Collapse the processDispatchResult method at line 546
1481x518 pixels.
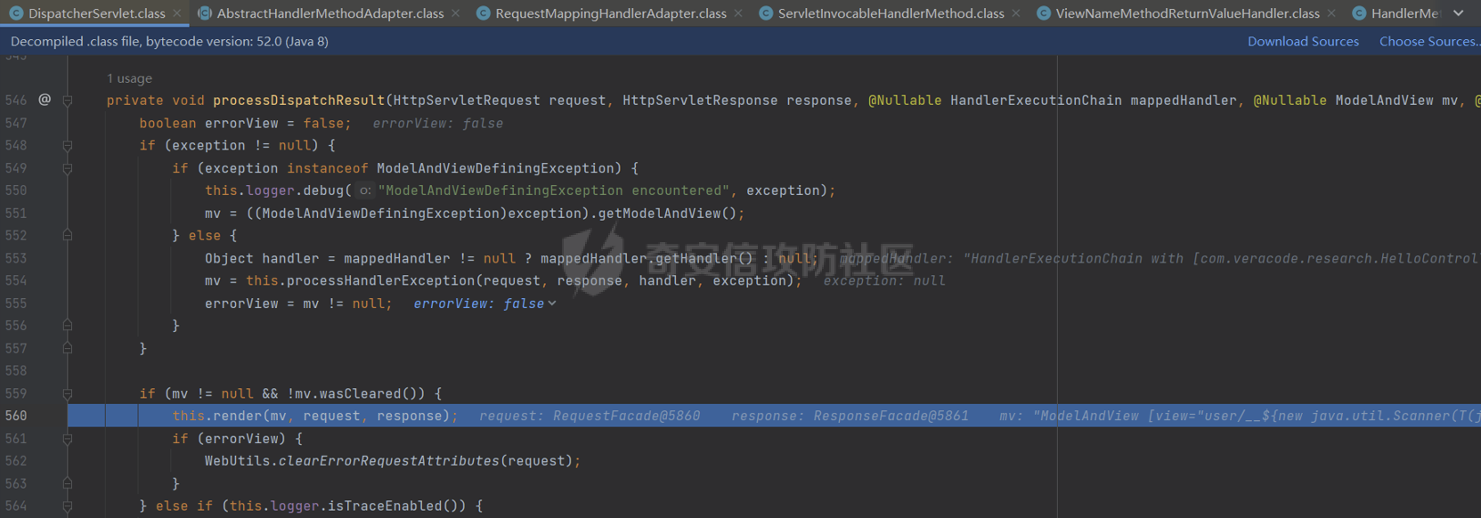[x=68, y=101]
